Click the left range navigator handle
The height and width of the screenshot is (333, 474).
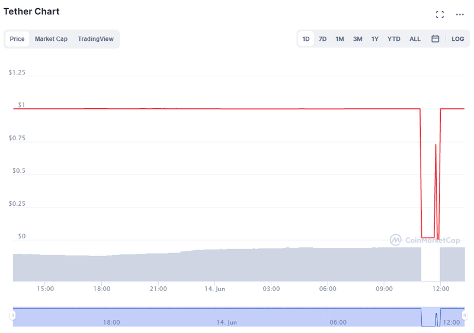click(x=12, y=316)
